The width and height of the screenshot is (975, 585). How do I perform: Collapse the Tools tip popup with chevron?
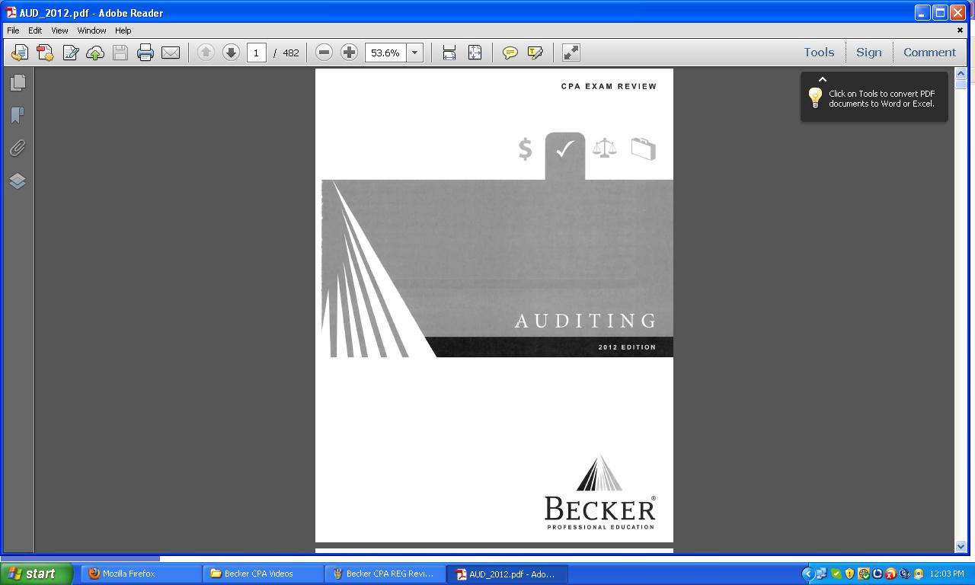[x=822, y=79]
